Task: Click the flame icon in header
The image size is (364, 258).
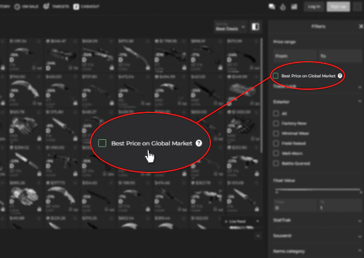Action: pos(283,7)
